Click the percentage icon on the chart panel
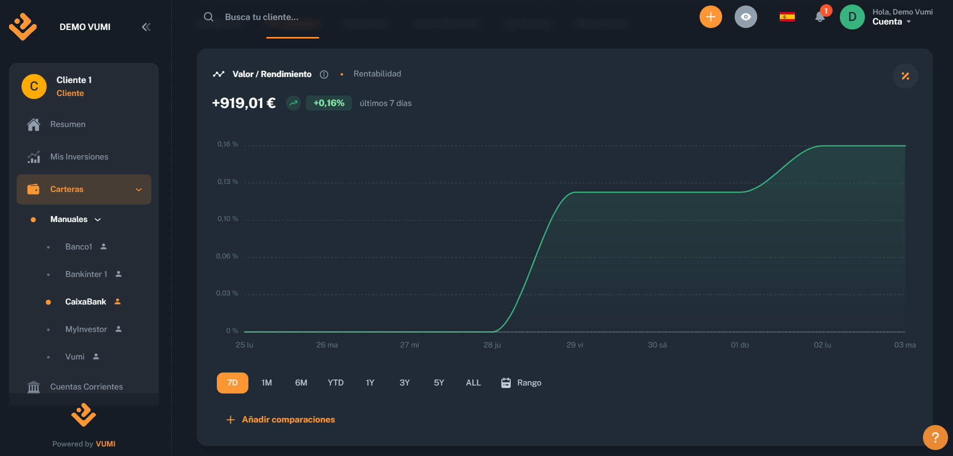953x456 pixels. point(905,76)
